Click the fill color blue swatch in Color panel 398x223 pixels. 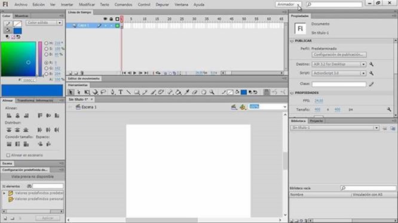coord(17,31)
